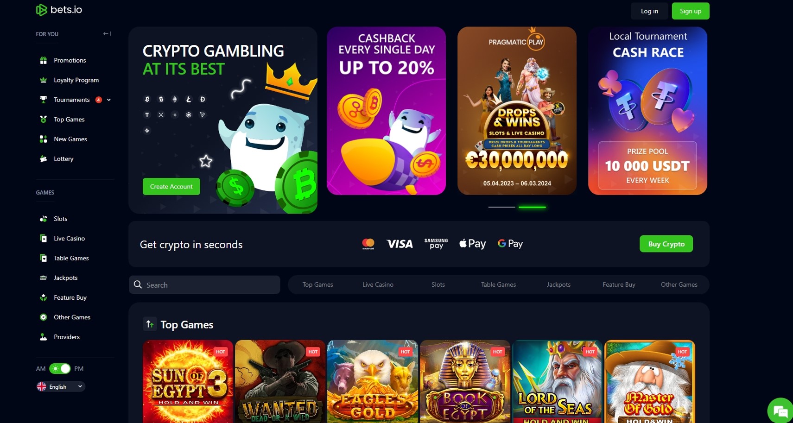This screenshot has width=793, height=423.
Task: Switch to the first carousel slide indicator
Action: (x=501, y=207)
